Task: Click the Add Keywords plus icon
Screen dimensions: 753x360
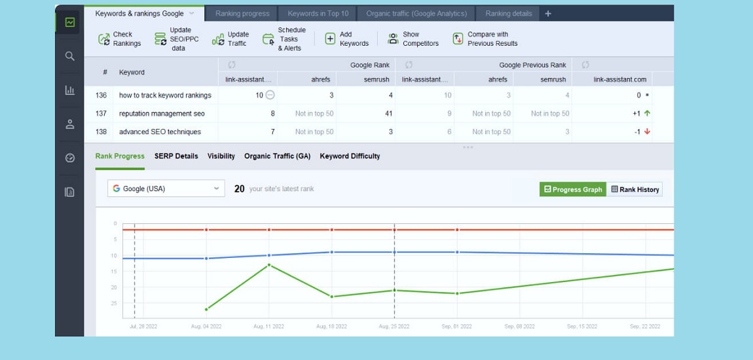Action: (x=331, y=39)
